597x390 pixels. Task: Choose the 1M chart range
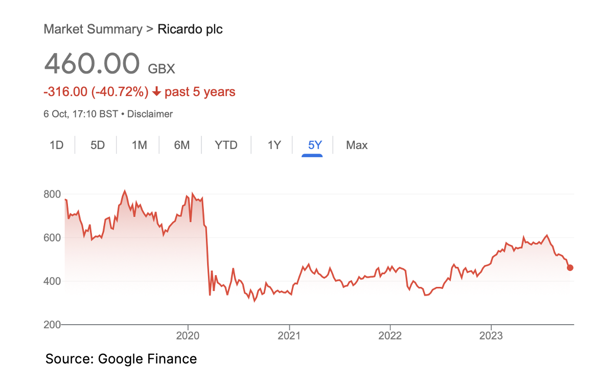[140, 145]
